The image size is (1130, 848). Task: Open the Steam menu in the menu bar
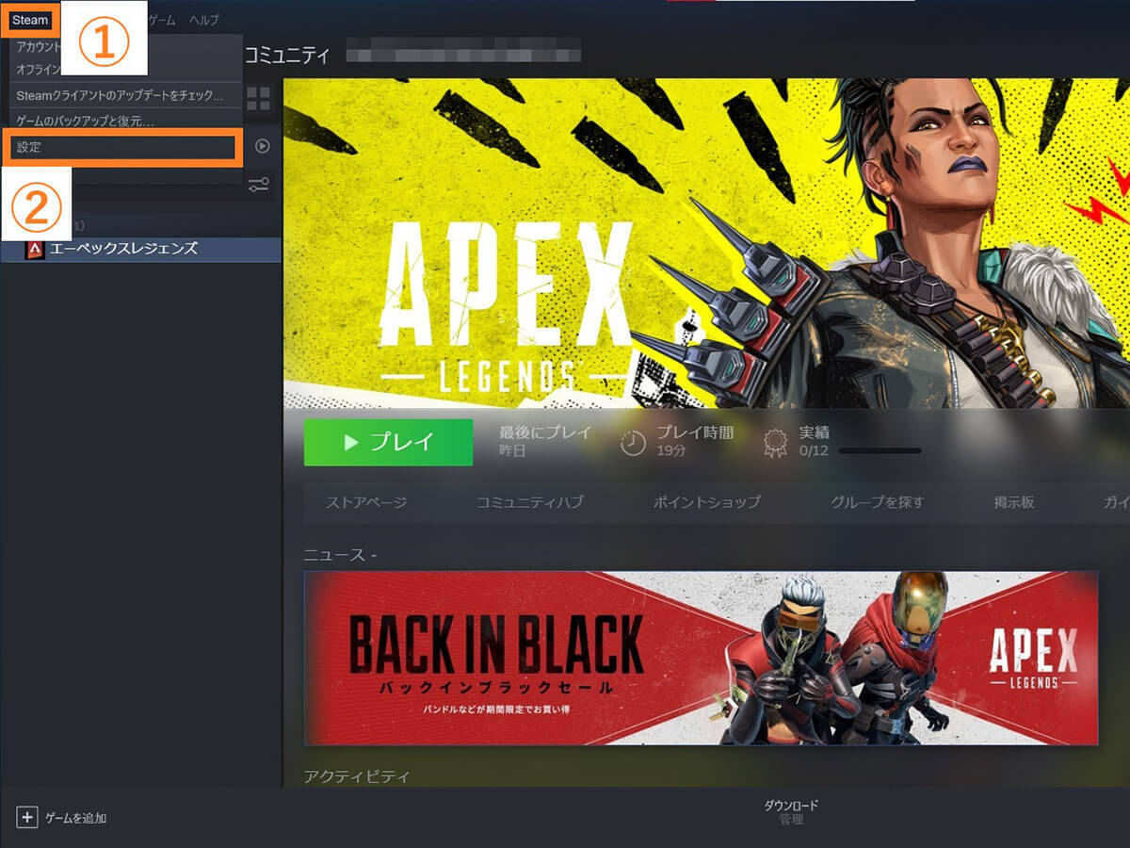(30, 20)
